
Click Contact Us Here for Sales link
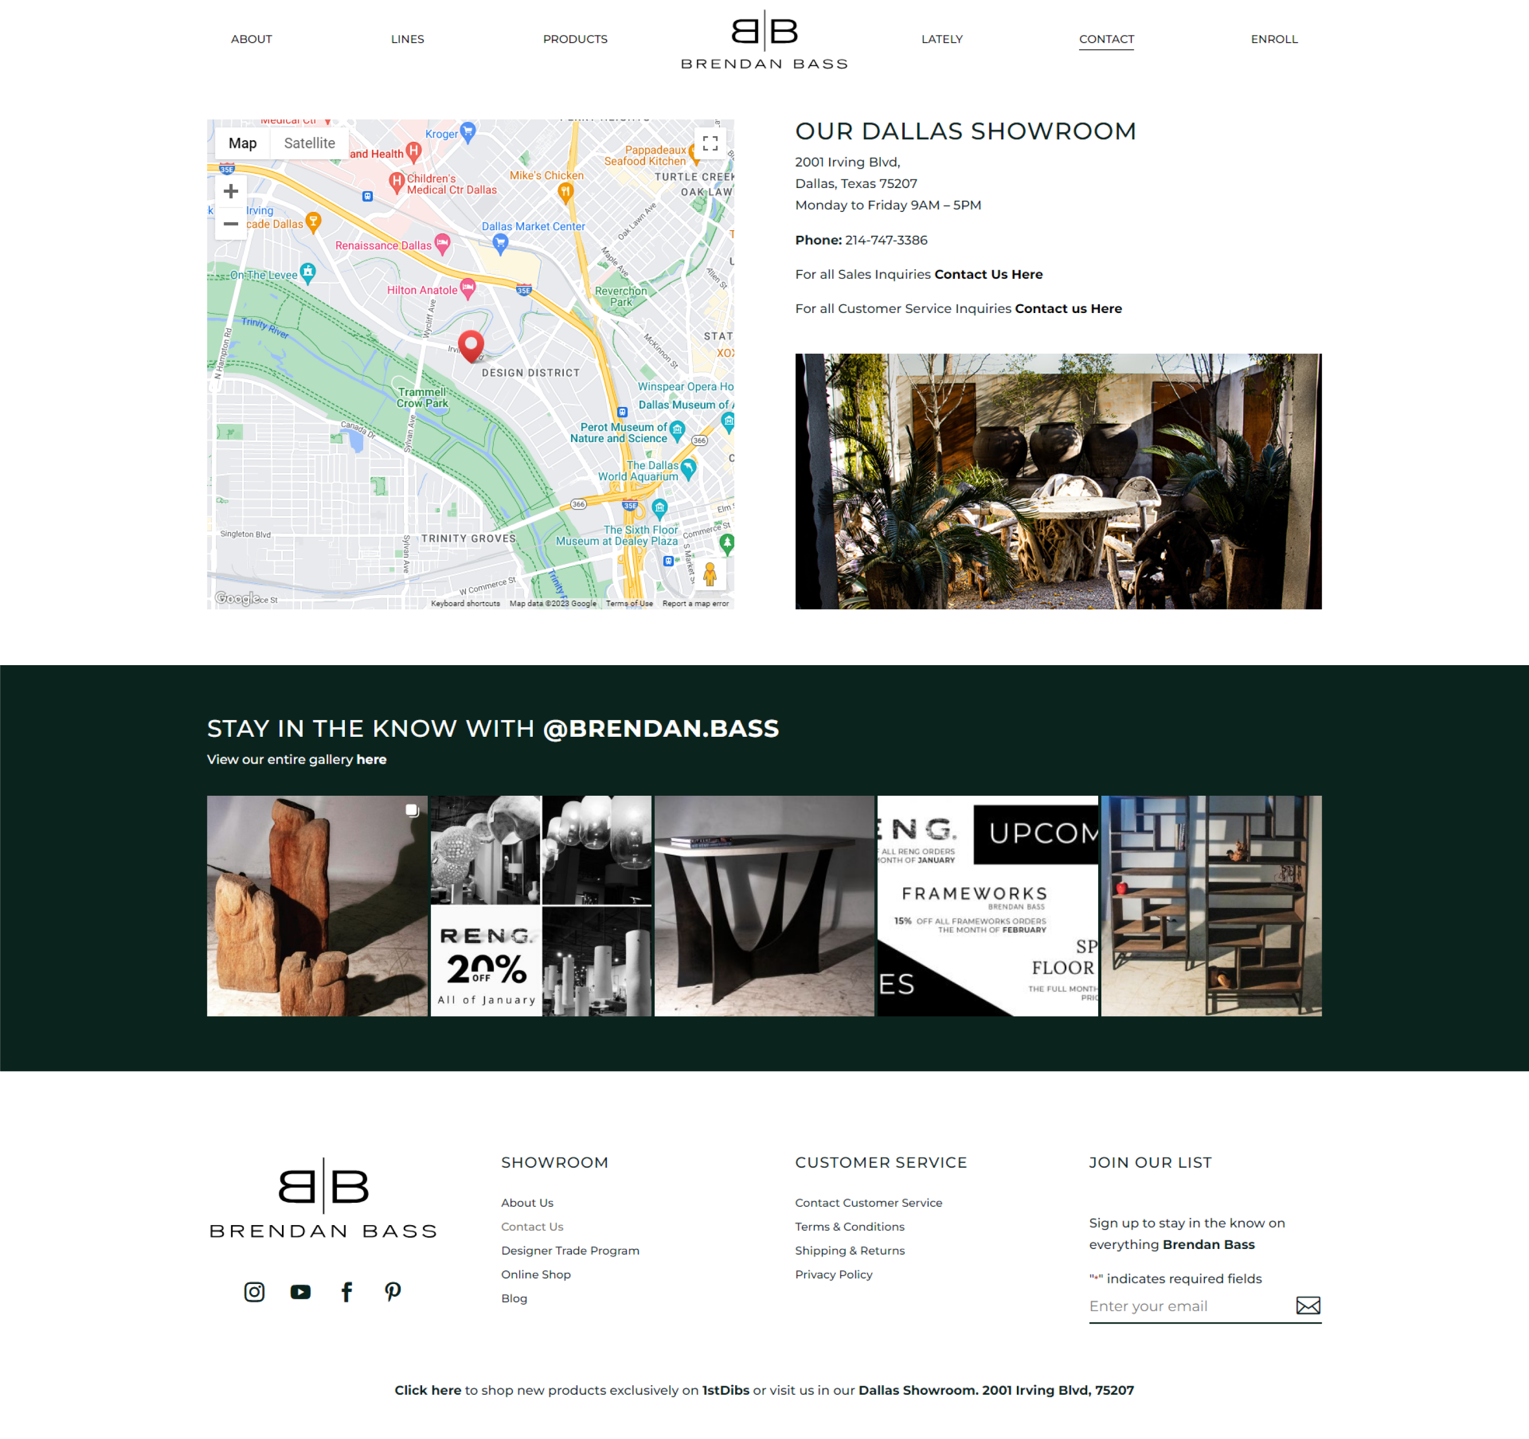pyautogui.click(x=988, y=273)
